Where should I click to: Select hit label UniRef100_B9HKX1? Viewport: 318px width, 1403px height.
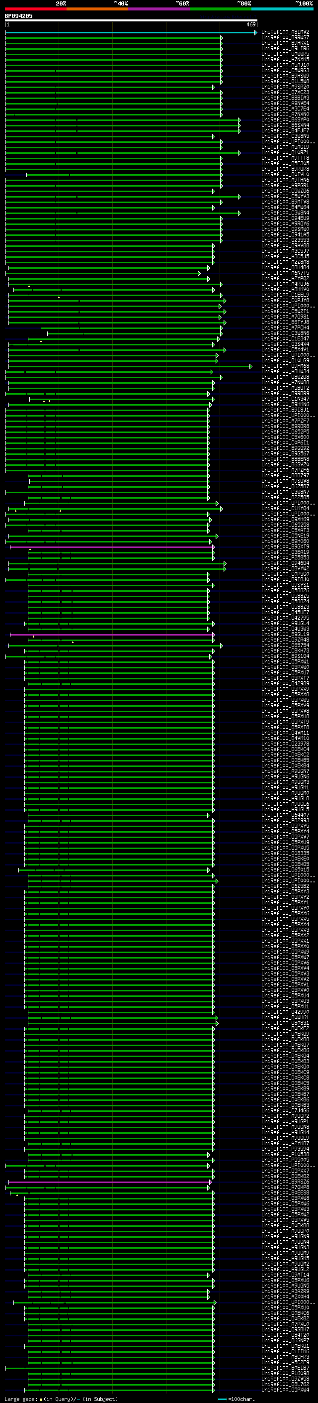click(285, 43)
